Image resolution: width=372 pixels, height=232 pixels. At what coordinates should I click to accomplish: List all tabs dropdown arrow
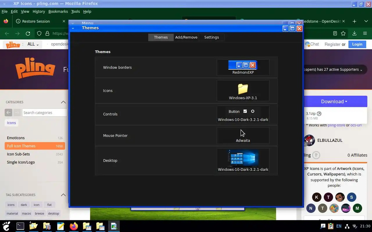point(366,21)
